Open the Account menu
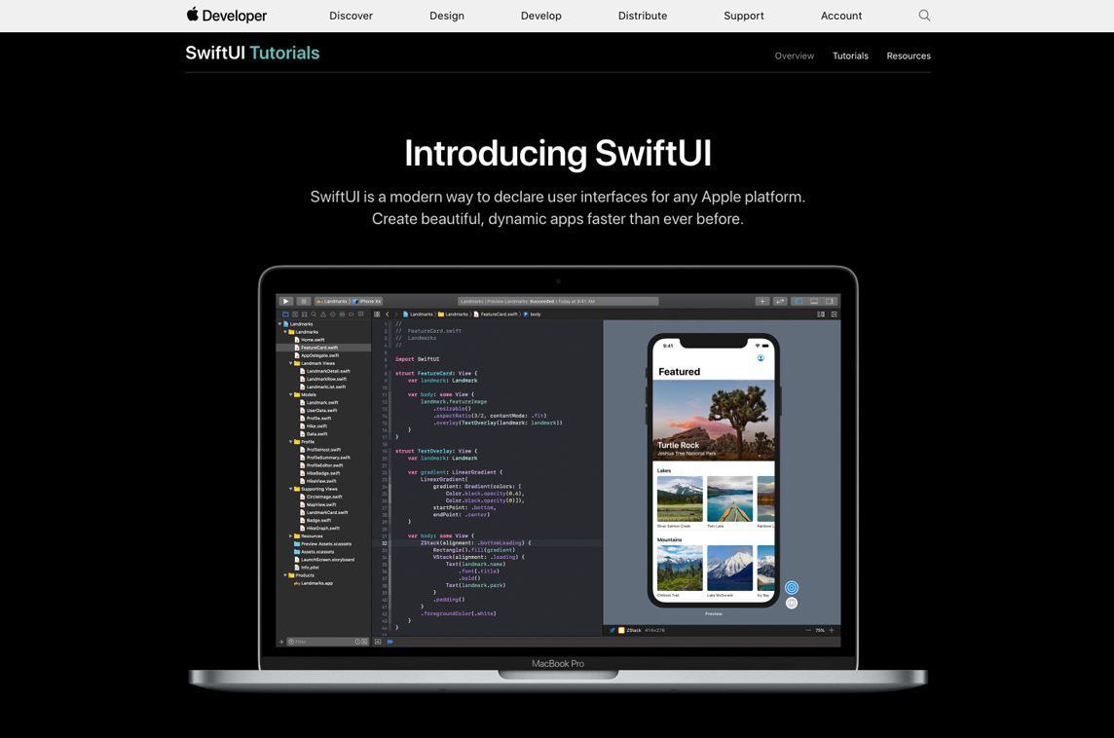1114x738 pixels. (x=841, y=16)
